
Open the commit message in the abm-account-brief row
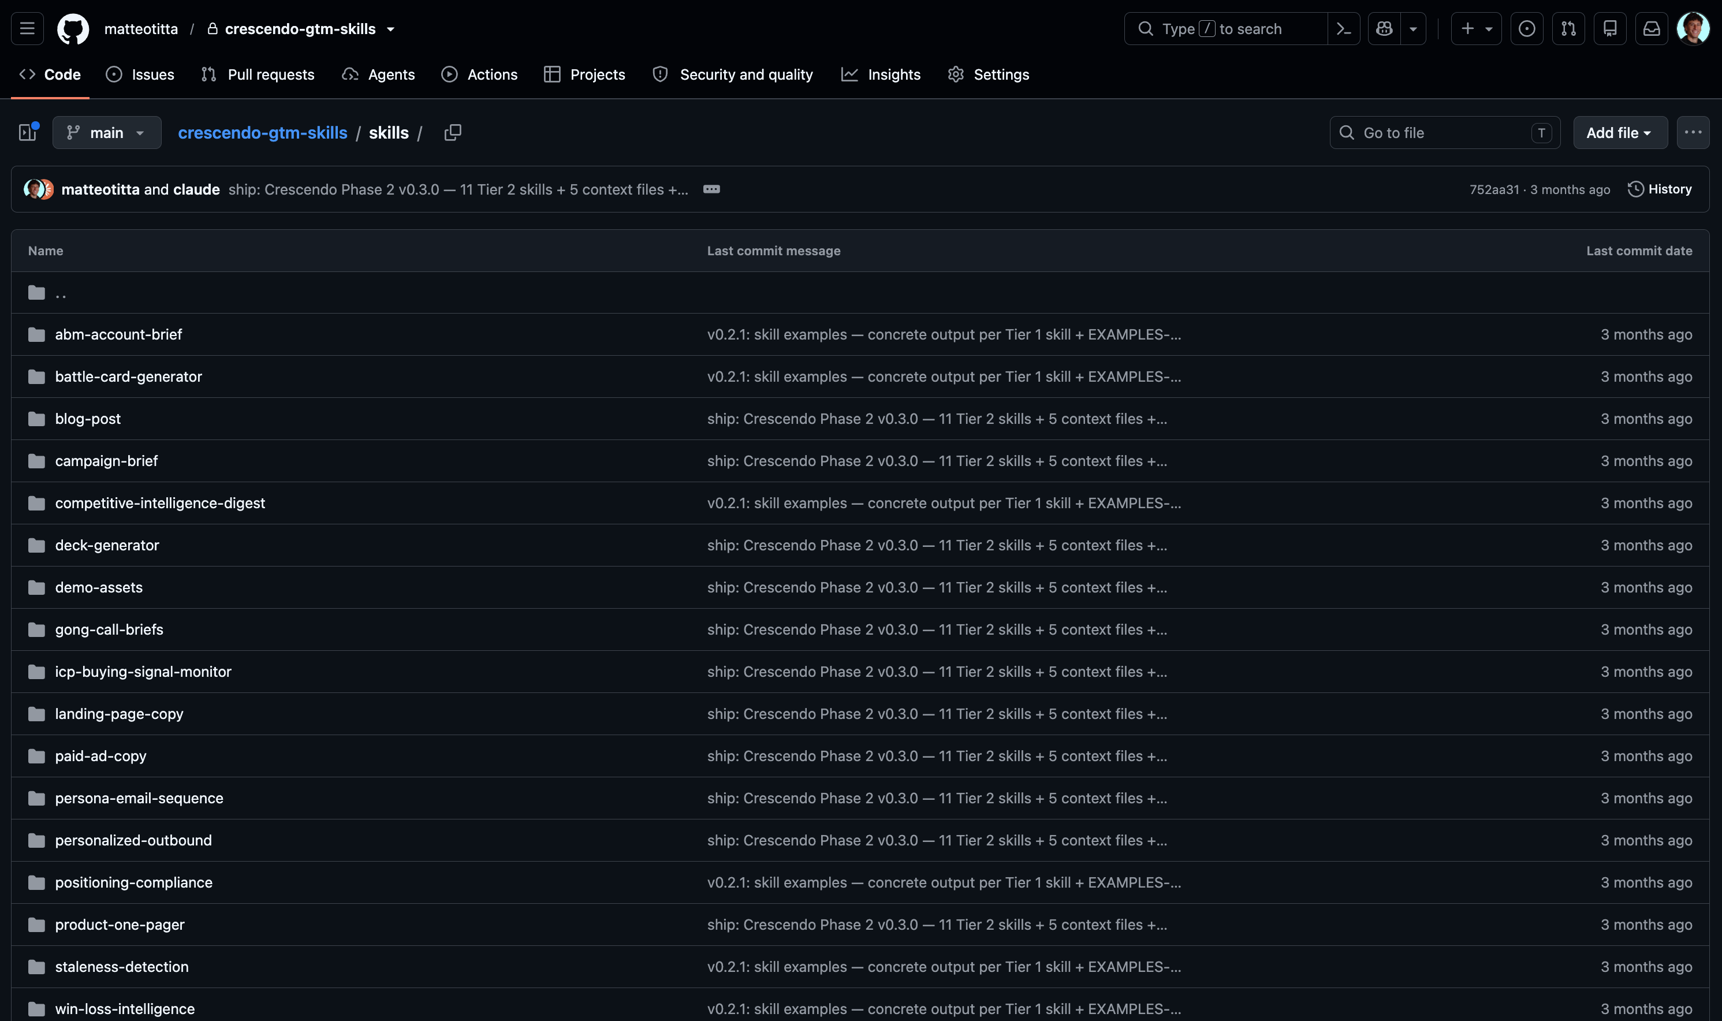coord(944,334)
